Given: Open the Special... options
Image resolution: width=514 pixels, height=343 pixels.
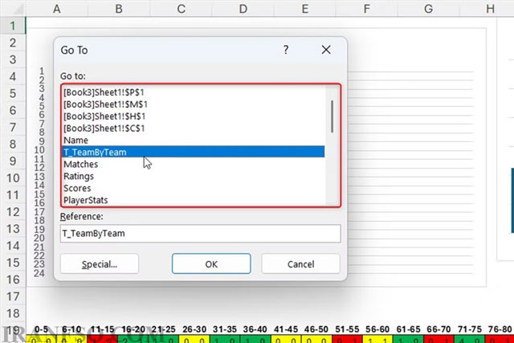Looking at the screenshot, I should 100,263.
